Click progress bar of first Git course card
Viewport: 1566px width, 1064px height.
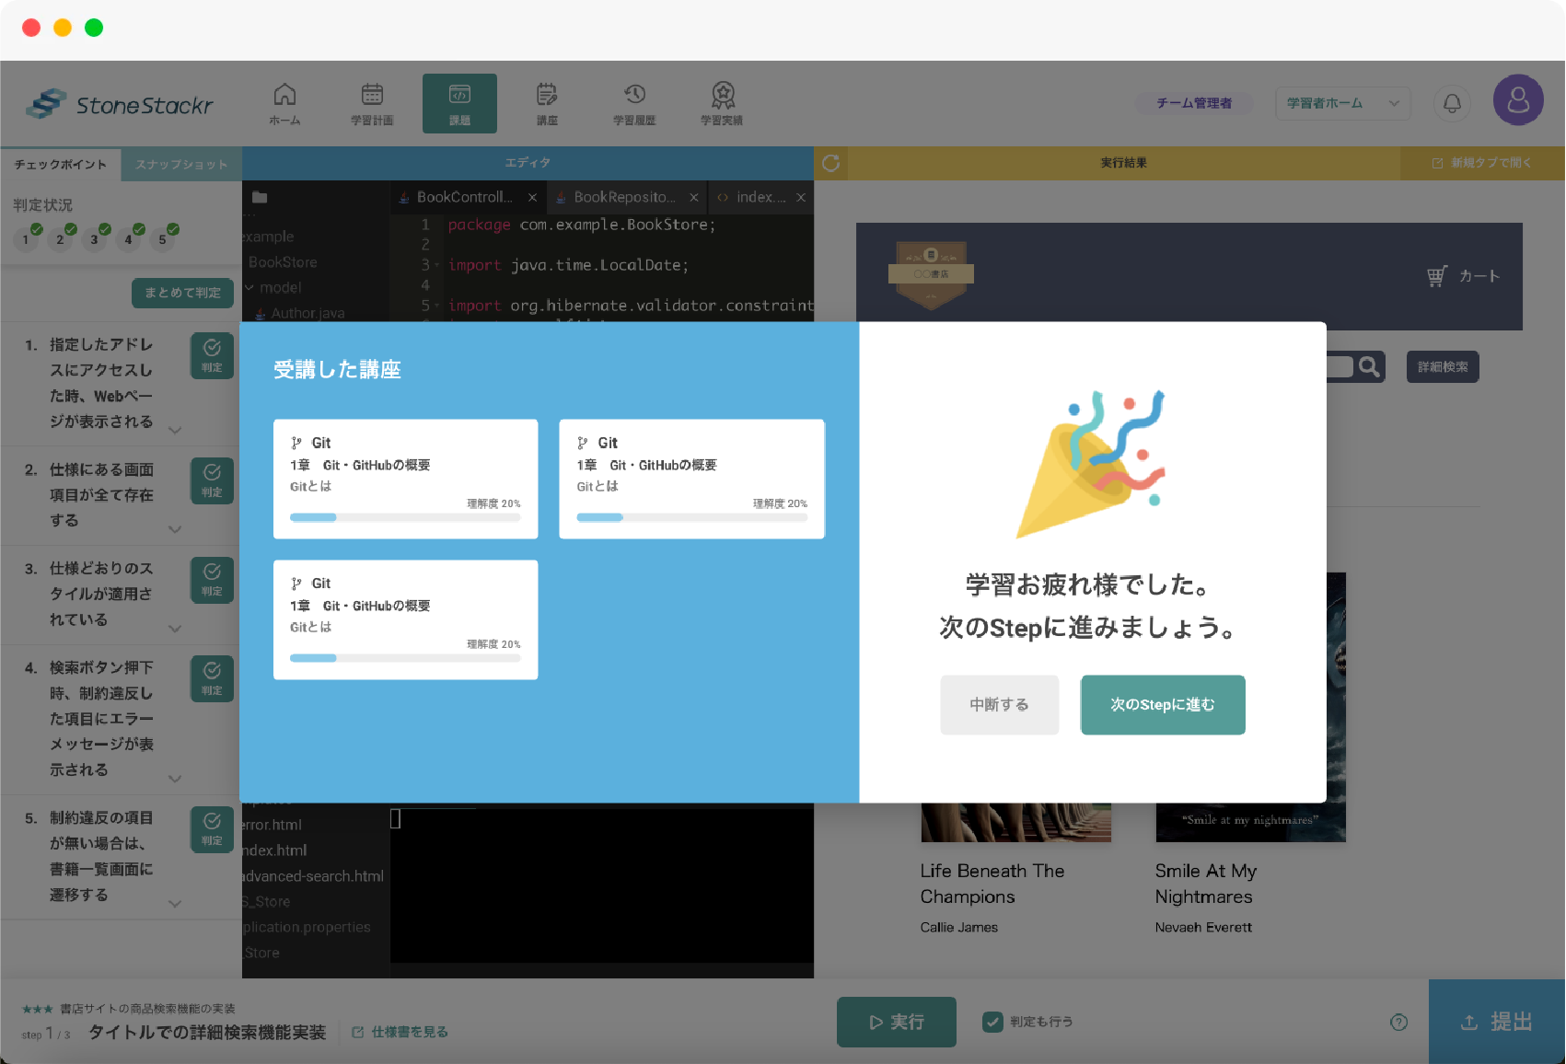coord(405,517)
